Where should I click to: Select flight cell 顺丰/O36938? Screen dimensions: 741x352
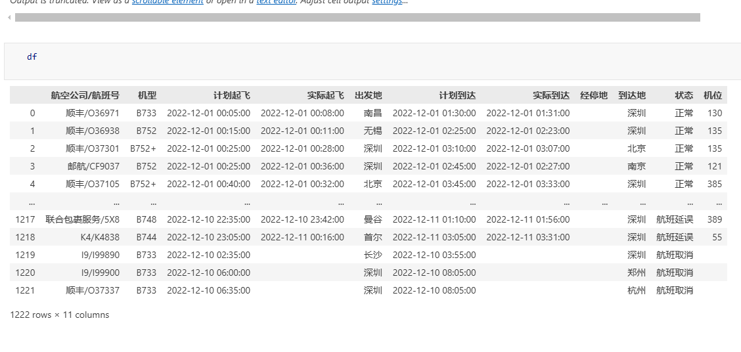pos(93,131)
